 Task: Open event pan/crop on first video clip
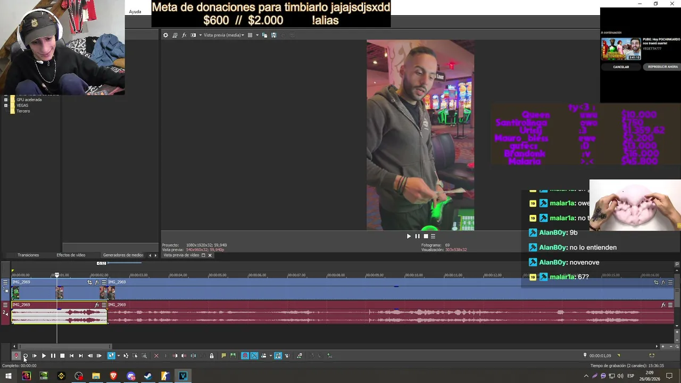89,282
